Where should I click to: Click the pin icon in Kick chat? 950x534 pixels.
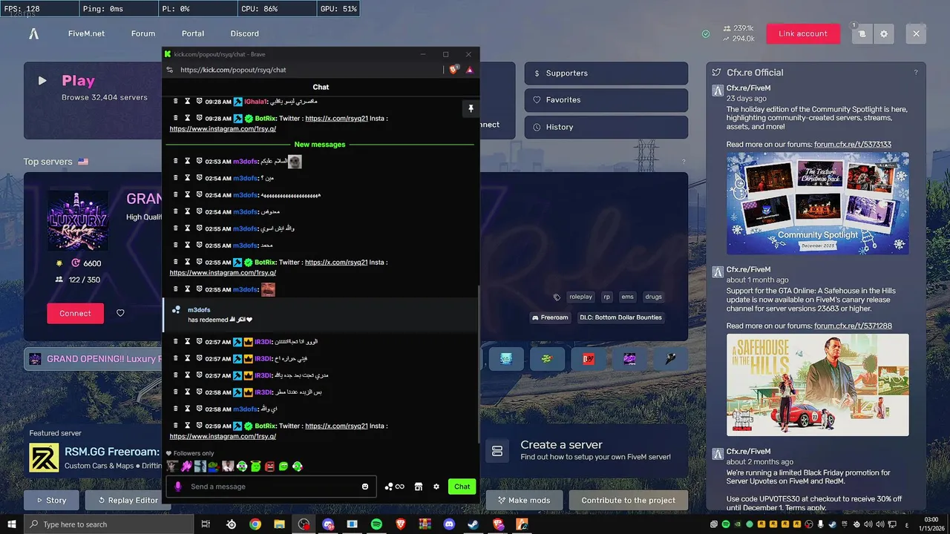[x=471, y=108]
